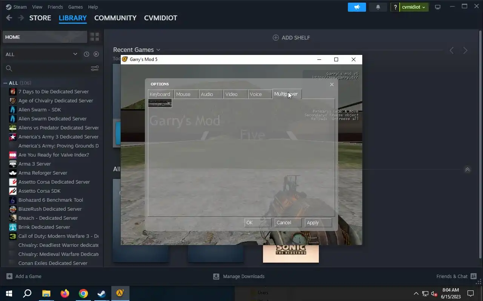Select Assetto Corsa SDK entry
This screenshot has width=483, height=301.
coord(39,191)
